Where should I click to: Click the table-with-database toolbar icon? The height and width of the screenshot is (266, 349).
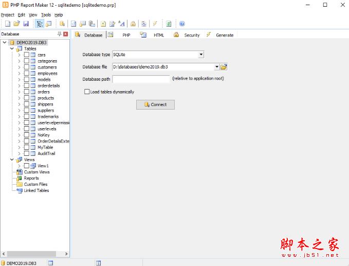pyautogui.click(x=83, y=24)
